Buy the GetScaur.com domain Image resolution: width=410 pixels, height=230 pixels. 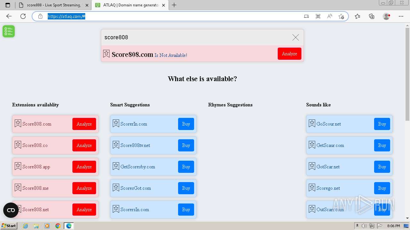382,145
